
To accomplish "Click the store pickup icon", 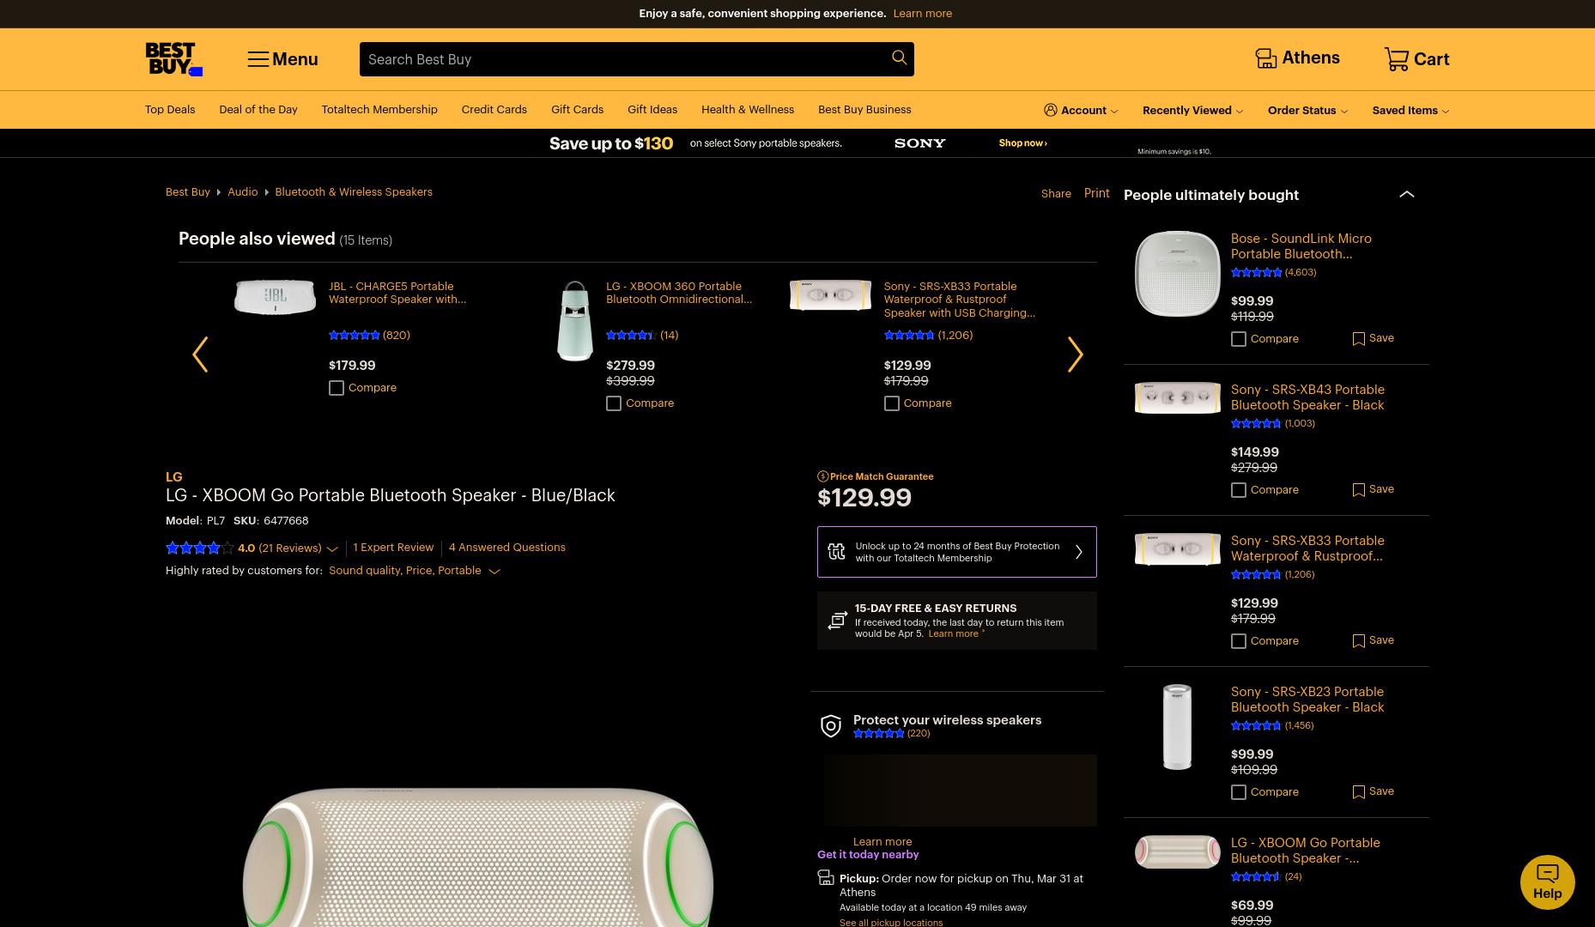I will coord(826,877).
